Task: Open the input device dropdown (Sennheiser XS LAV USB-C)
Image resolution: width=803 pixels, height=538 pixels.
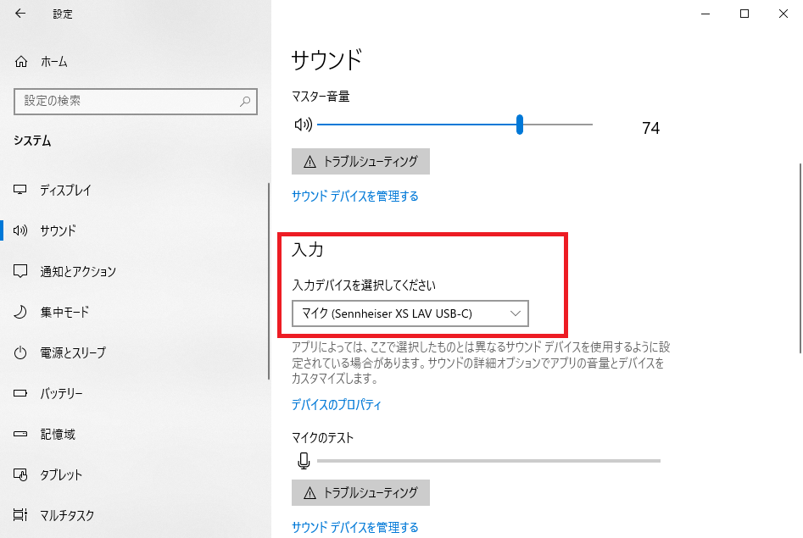Action: coord(410,313)
